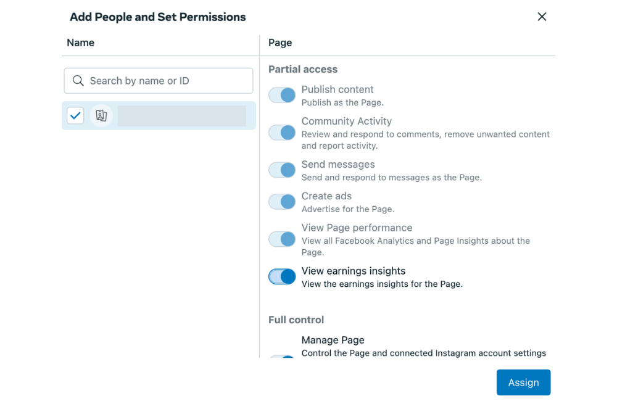617x401 pixels.
Task: Toggle the Publish content permission on
Action: click(282, 95)
